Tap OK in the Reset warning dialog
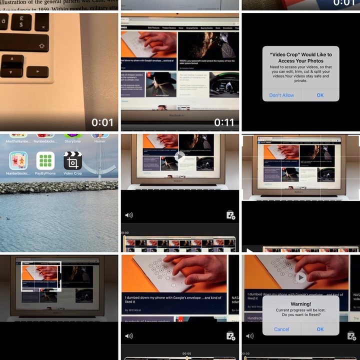 (x=320, y=329)
